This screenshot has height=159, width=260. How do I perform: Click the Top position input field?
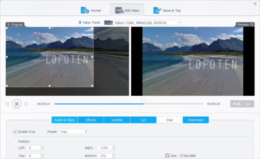click(x=34, y=156)
